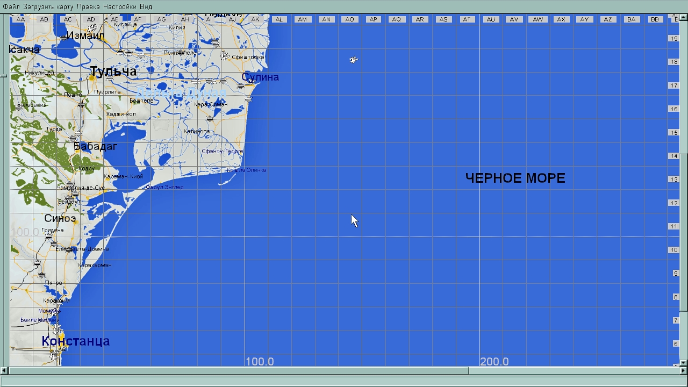Image resolution: width=688 pixels, height=387 pixels.
Task: Select the bridge icon at Градина
Action: [x=49, y=236]
